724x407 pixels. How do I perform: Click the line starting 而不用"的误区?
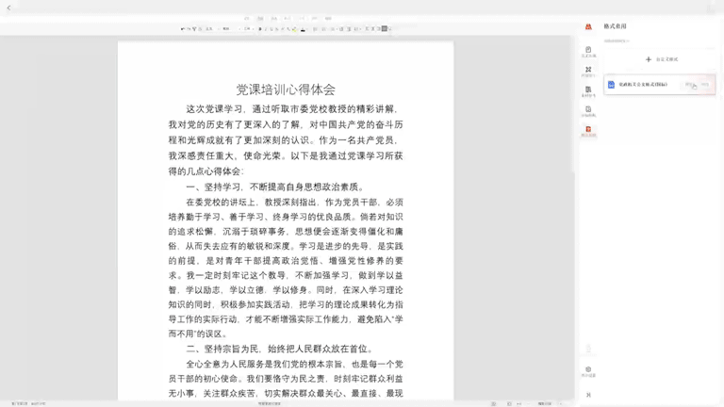198,334
